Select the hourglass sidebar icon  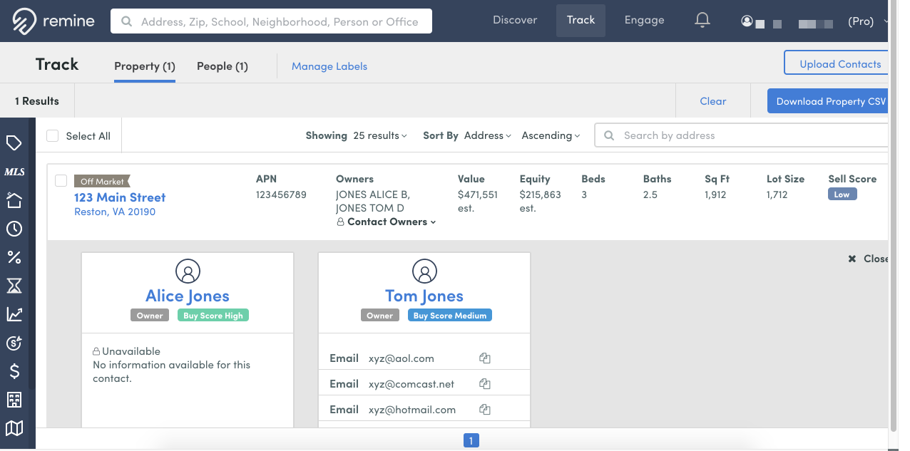coord(14,286)
